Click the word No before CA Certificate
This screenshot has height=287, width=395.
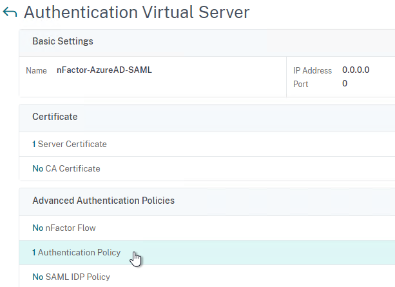[38, 168]
